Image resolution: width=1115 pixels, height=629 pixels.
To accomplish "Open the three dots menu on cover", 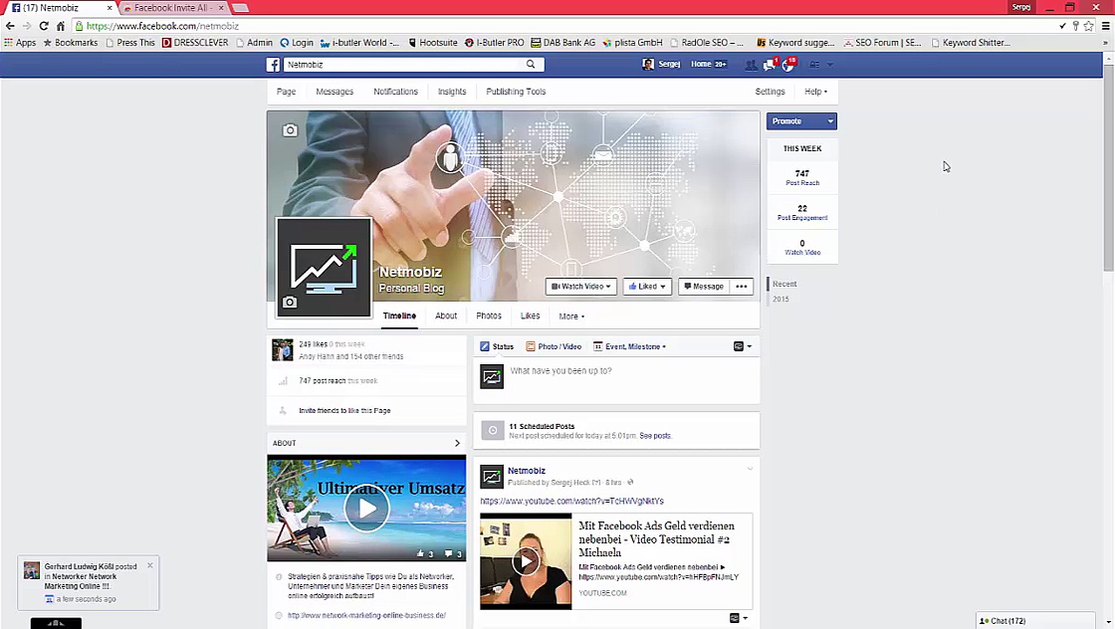I will (x=741, y=287).
